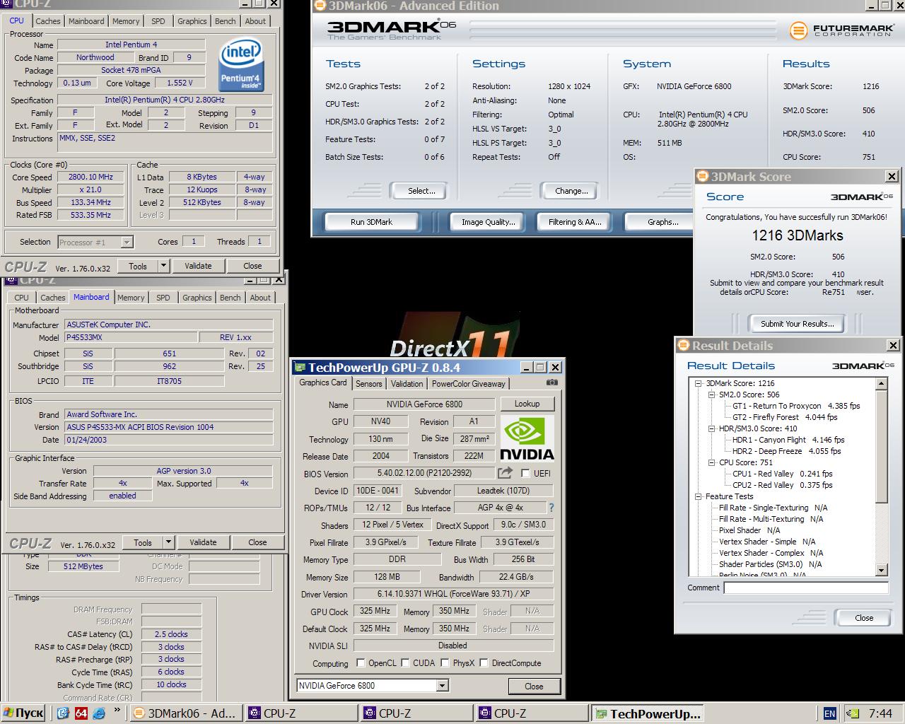The width and height of the screenshot is (905, 724).
Task: Click the GPU-Z title bar app icon
Action: click(x=300, y=367)
